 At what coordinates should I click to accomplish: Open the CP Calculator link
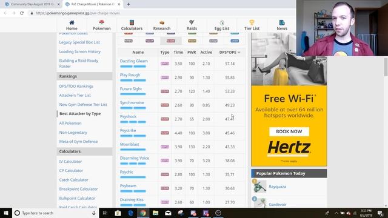click(71, 171)
